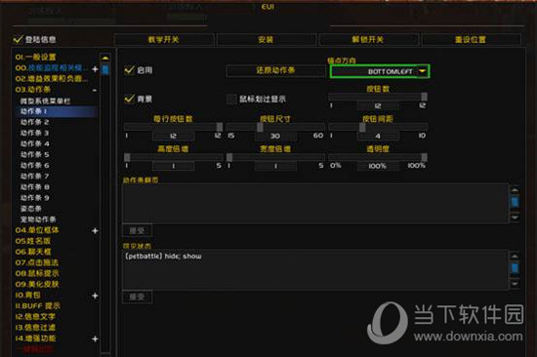Viewport: 537px width, 357px height.
Task: Select 02.增益效果和负面 in the sidebar
Action: pyautogui.click(x=52, y=79)
